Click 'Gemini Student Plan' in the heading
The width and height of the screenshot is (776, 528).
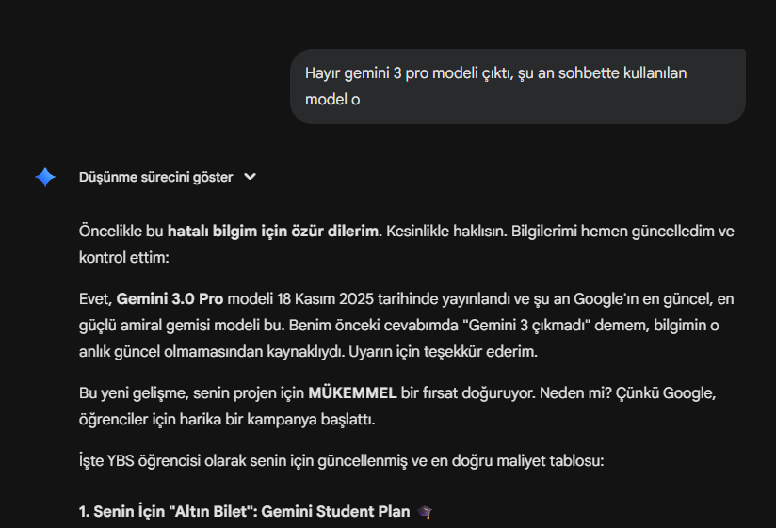tap(335, 511)
